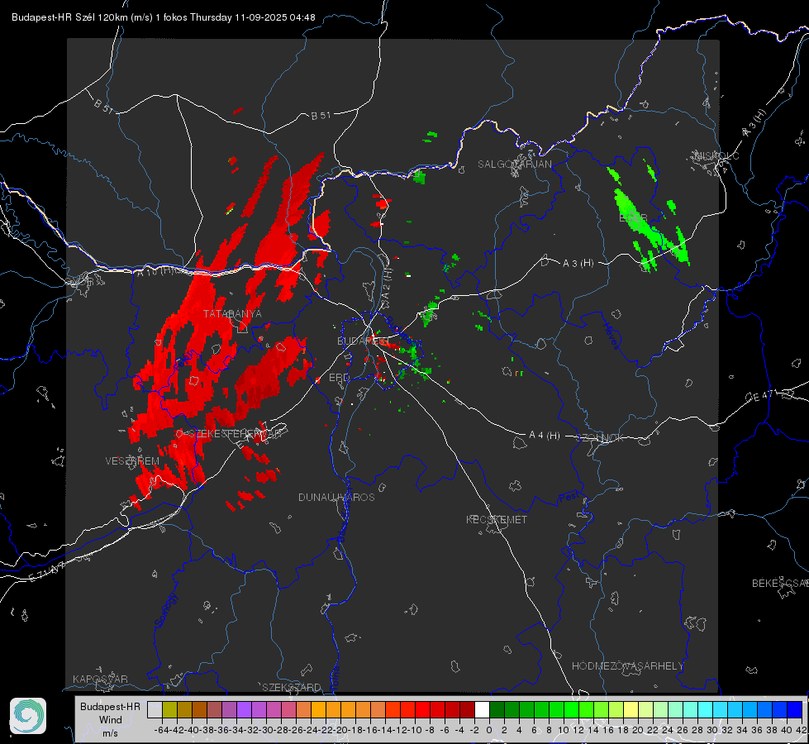
Task: Click the A 4 (H) road label
Action: tap(545, 436)
